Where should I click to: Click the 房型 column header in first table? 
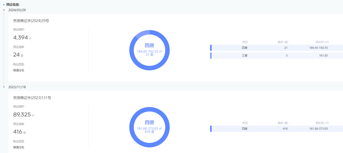click(x=245, y=42)
